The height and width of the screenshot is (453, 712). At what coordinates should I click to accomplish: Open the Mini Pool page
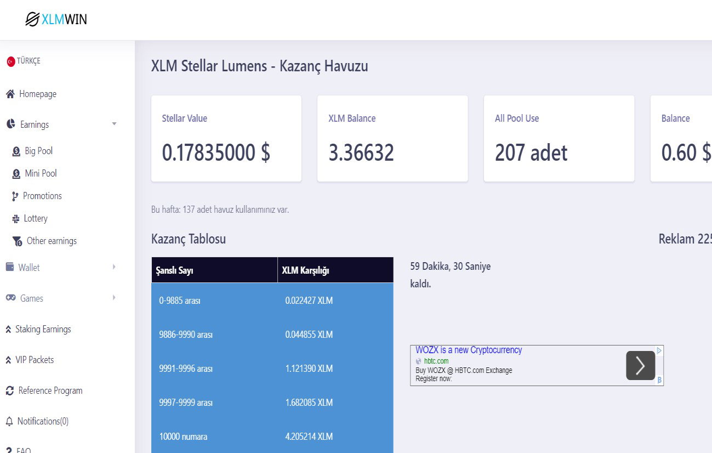(x=41, y=173)
